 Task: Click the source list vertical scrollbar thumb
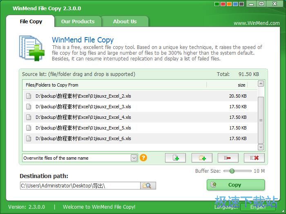(261, 120)
